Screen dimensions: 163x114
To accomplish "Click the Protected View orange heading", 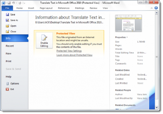I will [x=66, y=33].
